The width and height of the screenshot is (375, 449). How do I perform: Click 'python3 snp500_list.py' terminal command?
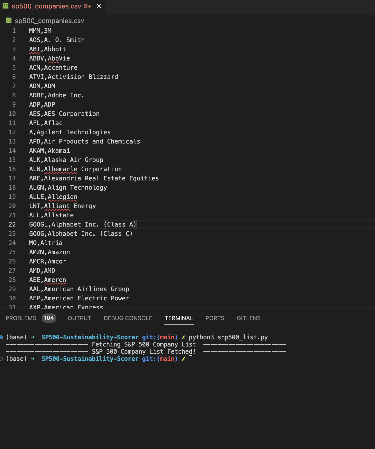tap(228, 337)
